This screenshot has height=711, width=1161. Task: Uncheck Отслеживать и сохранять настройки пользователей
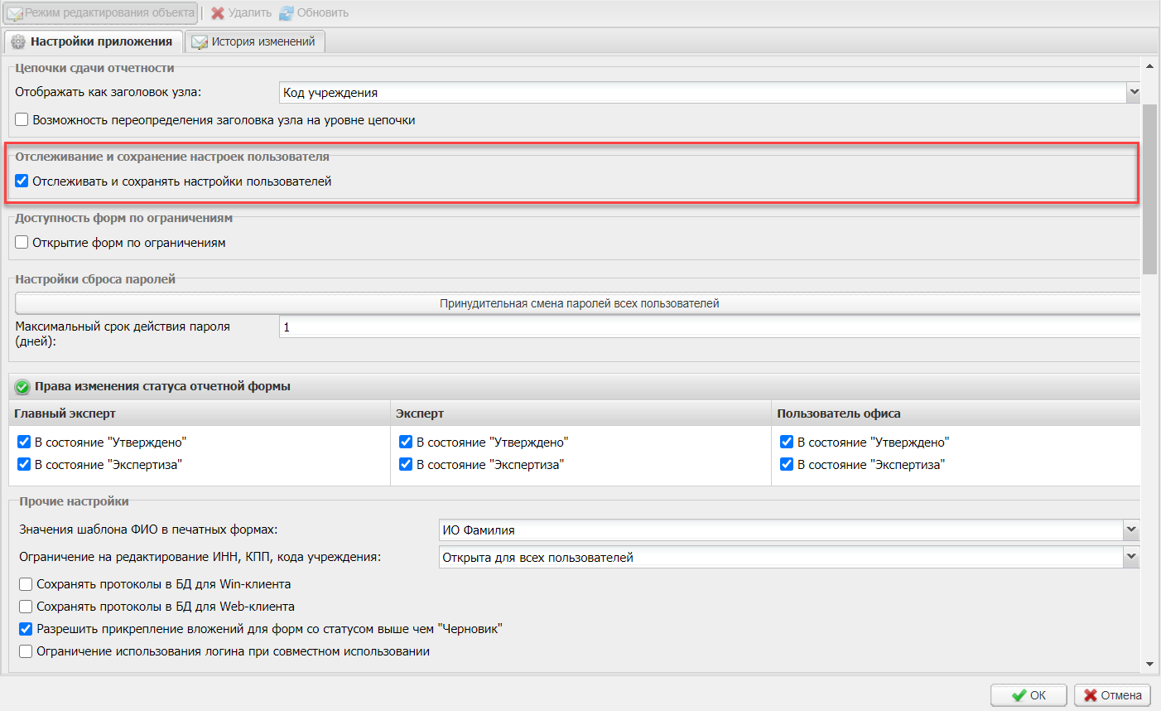[22, 181]
